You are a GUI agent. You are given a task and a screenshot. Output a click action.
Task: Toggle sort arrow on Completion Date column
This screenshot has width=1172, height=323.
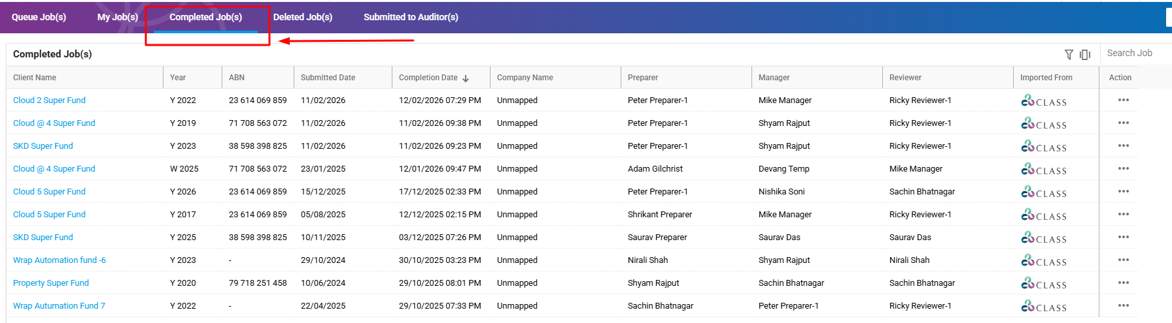[466, 78]
